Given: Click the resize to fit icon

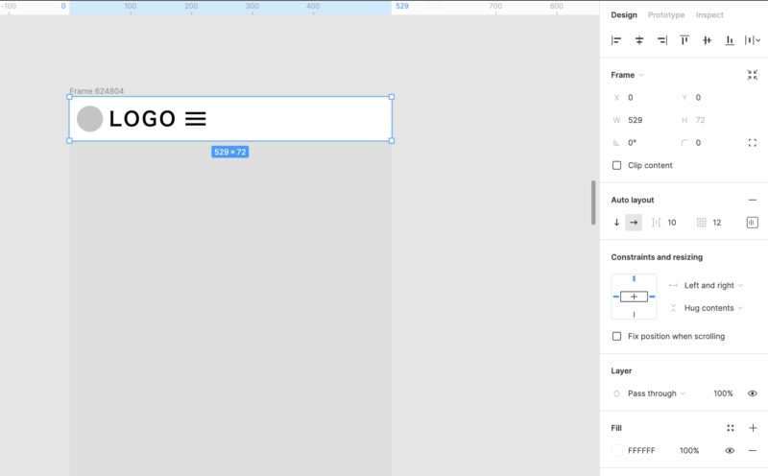Looking at the screenshot, I should coord(753,75).
